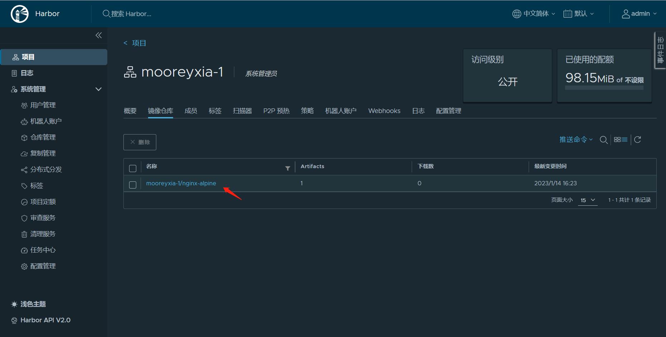Open 审查服务 in sidebar
The width and height of the screenshot is (666, 337).
[43, 218]
